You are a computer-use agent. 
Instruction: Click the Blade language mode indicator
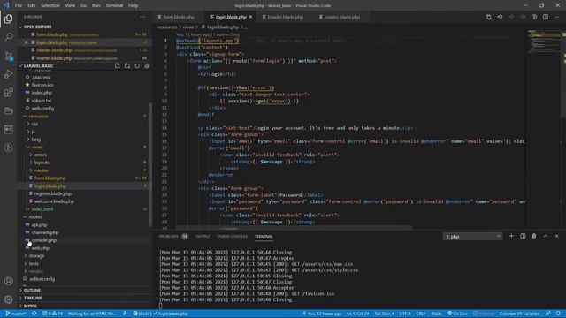coord(436,314)
